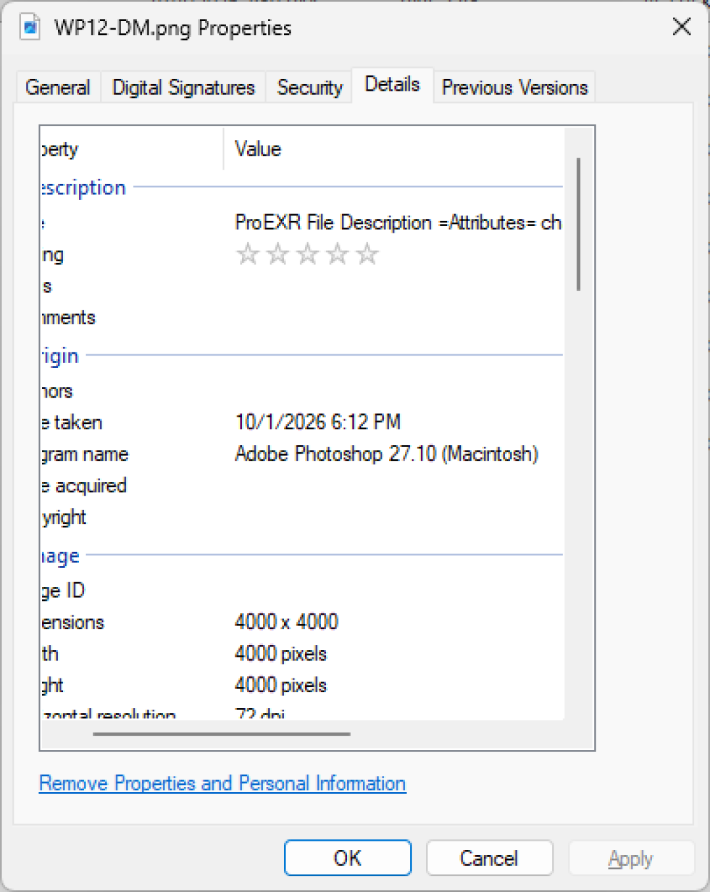Close the WP12-DM.png Properties dialog
Image resolution: width=710 pixels, height=892 pixels.
pos(682,27)
